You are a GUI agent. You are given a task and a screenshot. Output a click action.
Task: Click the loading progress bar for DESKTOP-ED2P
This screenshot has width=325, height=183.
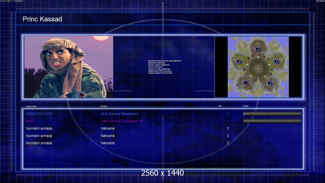pos(272,113)
